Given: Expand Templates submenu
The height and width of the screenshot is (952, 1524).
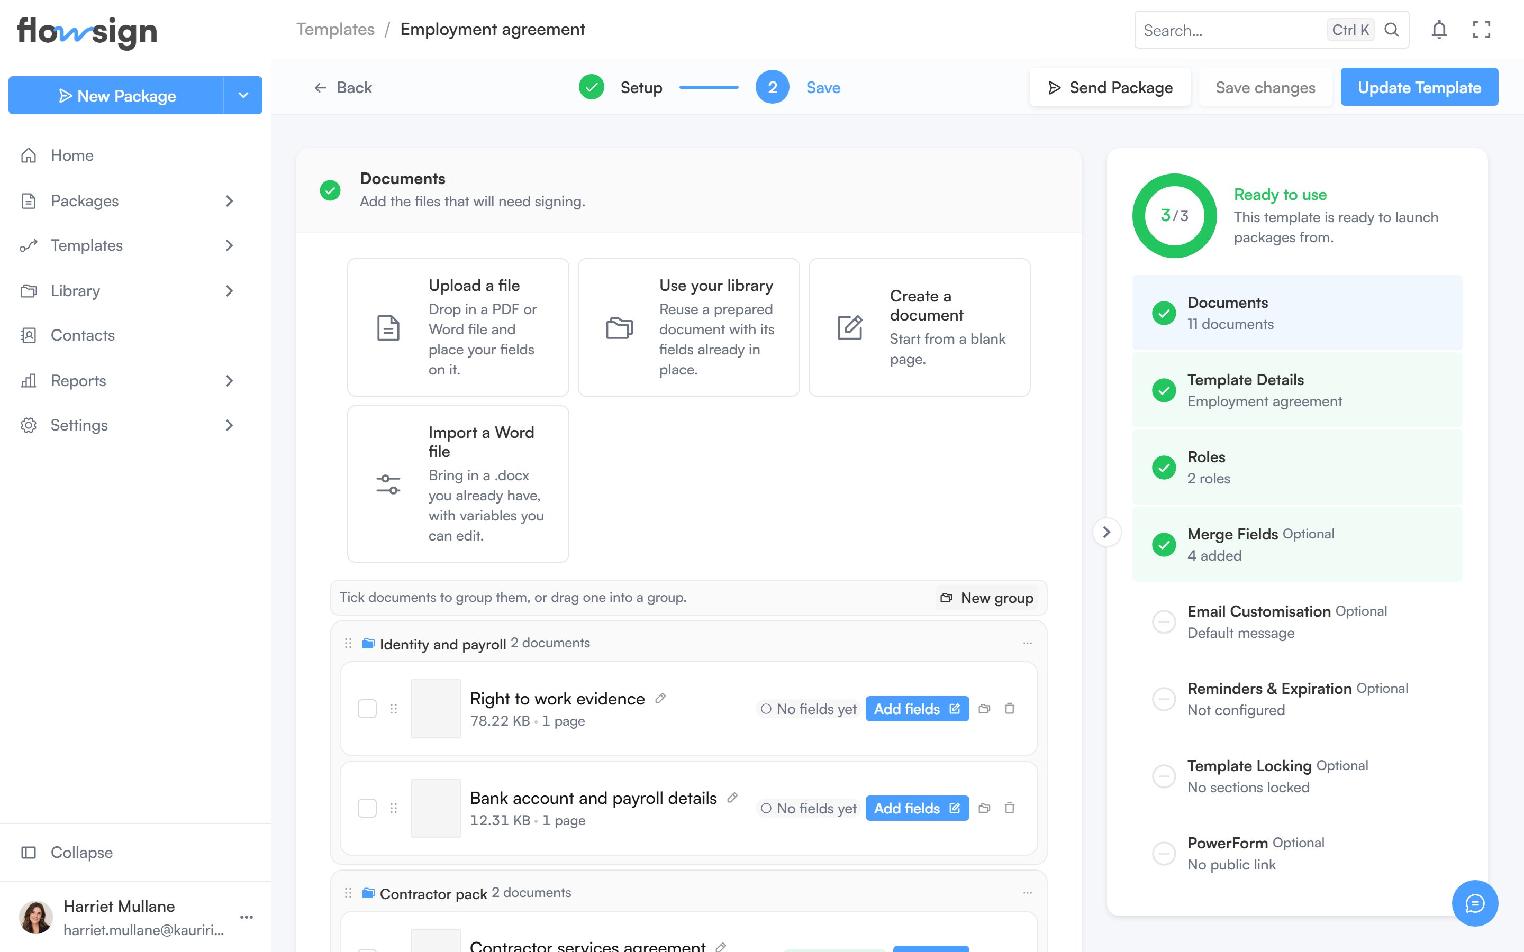Looking at the screenshot, I should (229, 245).
